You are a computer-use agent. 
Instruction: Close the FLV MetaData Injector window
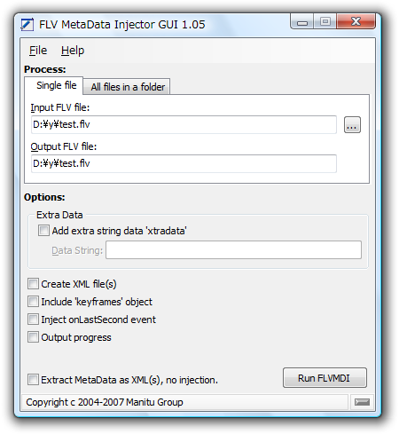[356, 21]
